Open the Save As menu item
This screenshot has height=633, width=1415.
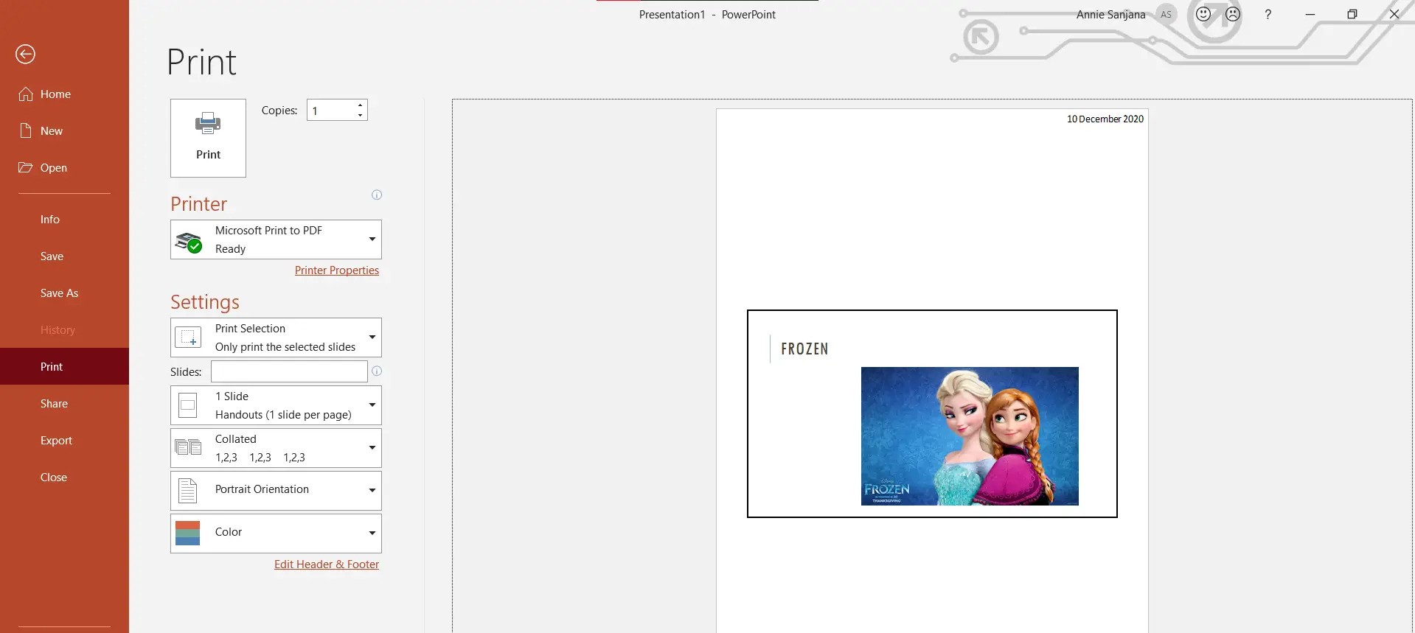[59, 293]
